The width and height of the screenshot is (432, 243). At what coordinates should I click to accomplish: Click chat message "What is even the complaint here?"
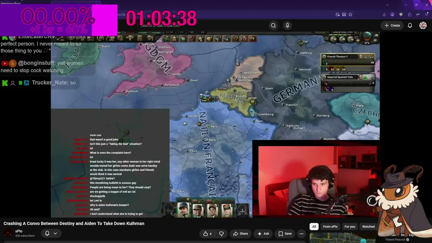tap(110, 153)
